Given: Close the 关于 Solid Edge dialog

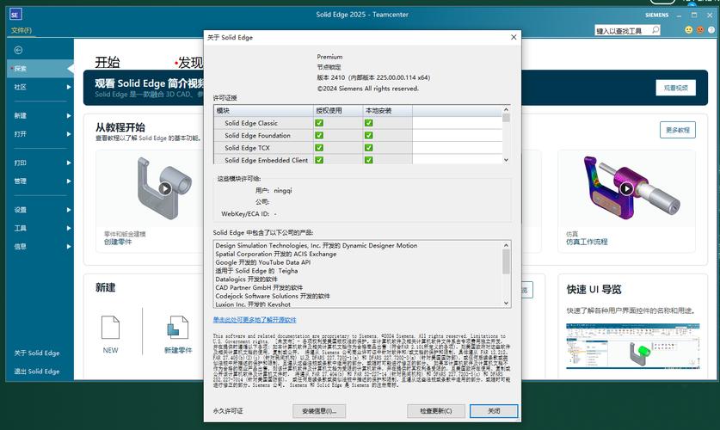Looking at the screenshot, I should pos(514,37).
